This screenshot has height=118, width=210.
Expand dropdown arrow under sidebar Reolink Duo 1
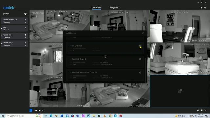tap(26, 38)
